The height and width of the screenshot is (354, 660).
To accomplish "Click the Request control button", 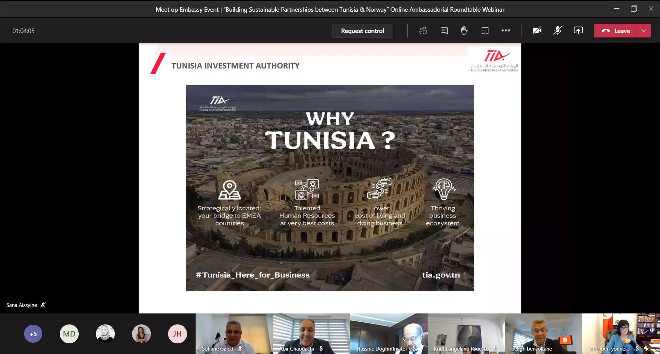I will [362, 31].
